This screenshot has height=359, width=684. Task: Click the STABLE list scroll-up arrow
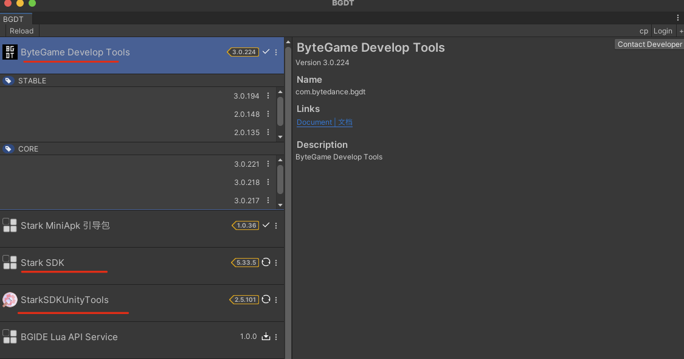click(280, 92)
